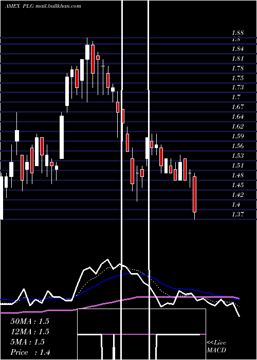257x360 pixels.
Task: Click the 1.78 price axis label
Action: 237,68
